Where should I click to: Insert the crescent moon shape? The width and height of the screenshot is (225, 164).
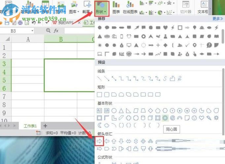(99, 125)
